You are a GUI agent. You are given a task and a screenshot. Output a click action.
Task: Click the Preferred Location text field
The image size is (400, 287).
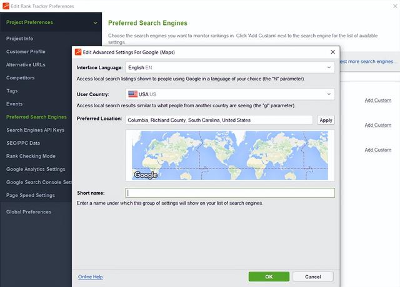(219, 120)
